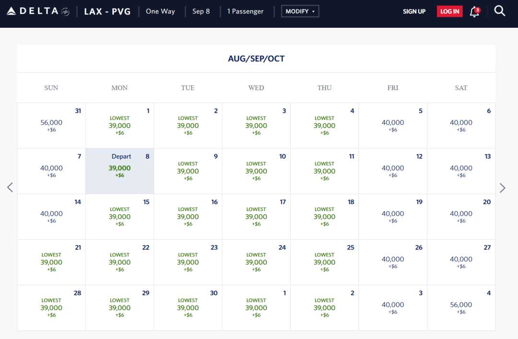Click the Delta logo in header
Viewport: 518px width, 339px height.
(x=38, y=11)
